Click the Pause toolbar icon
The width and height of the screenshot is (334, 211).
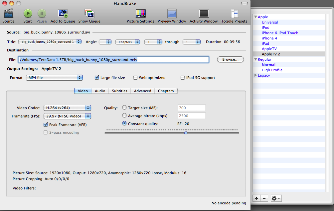[x=42, y=13]
